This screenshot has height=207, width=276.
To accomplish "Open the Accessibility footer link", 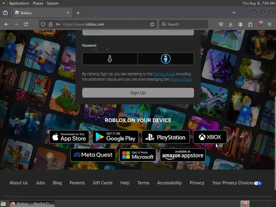I will tap(170, 183).
